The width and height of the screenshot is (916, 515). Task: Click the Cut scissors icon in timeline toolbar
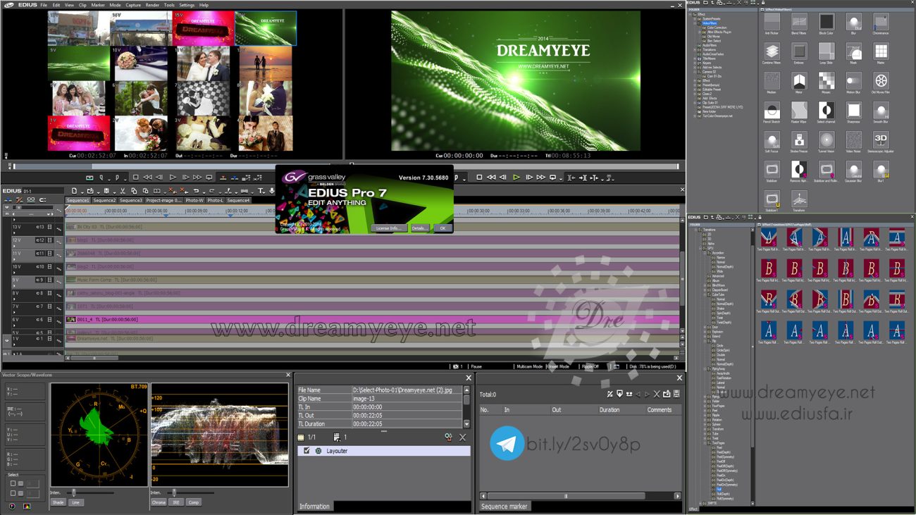click(123, 191)
